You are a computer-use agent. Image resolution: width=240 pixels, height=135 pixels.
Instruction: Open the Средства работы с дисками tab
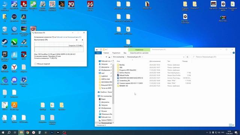coord(139,53)
